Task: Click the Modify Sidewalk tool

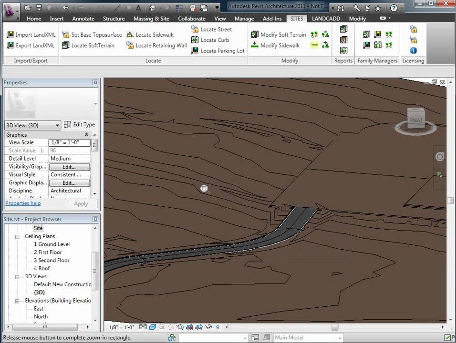Action: pyautogui.click(x=275, y=45)
